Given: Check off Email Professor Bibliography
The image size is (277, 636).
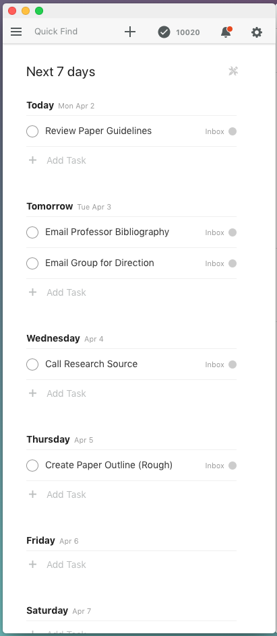Looking at the screenshot, I should pyautogui.click(x=32, y=232).
